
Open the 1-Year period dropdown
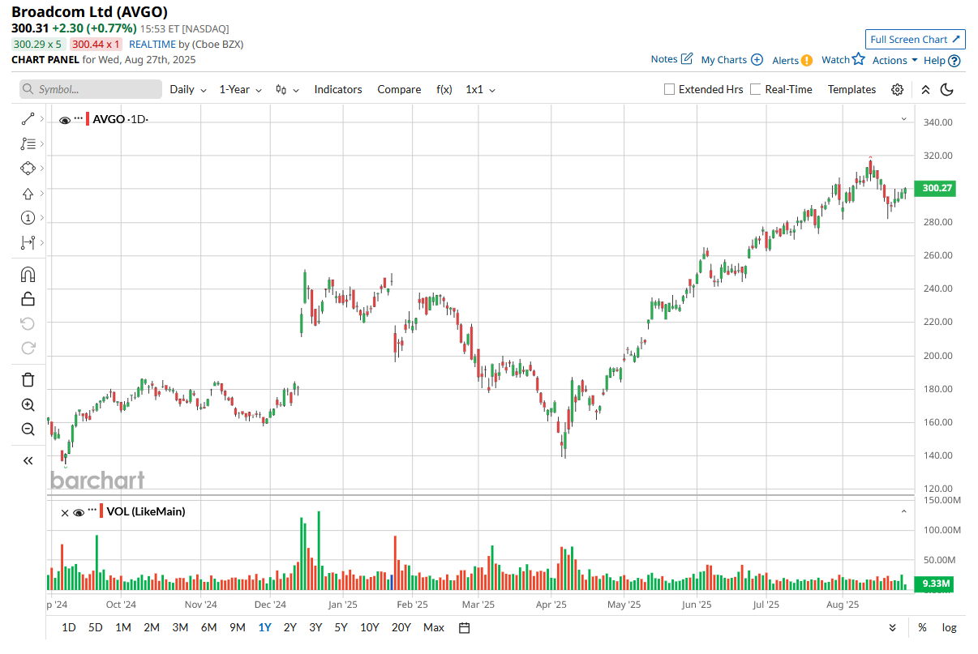point(241,90)
